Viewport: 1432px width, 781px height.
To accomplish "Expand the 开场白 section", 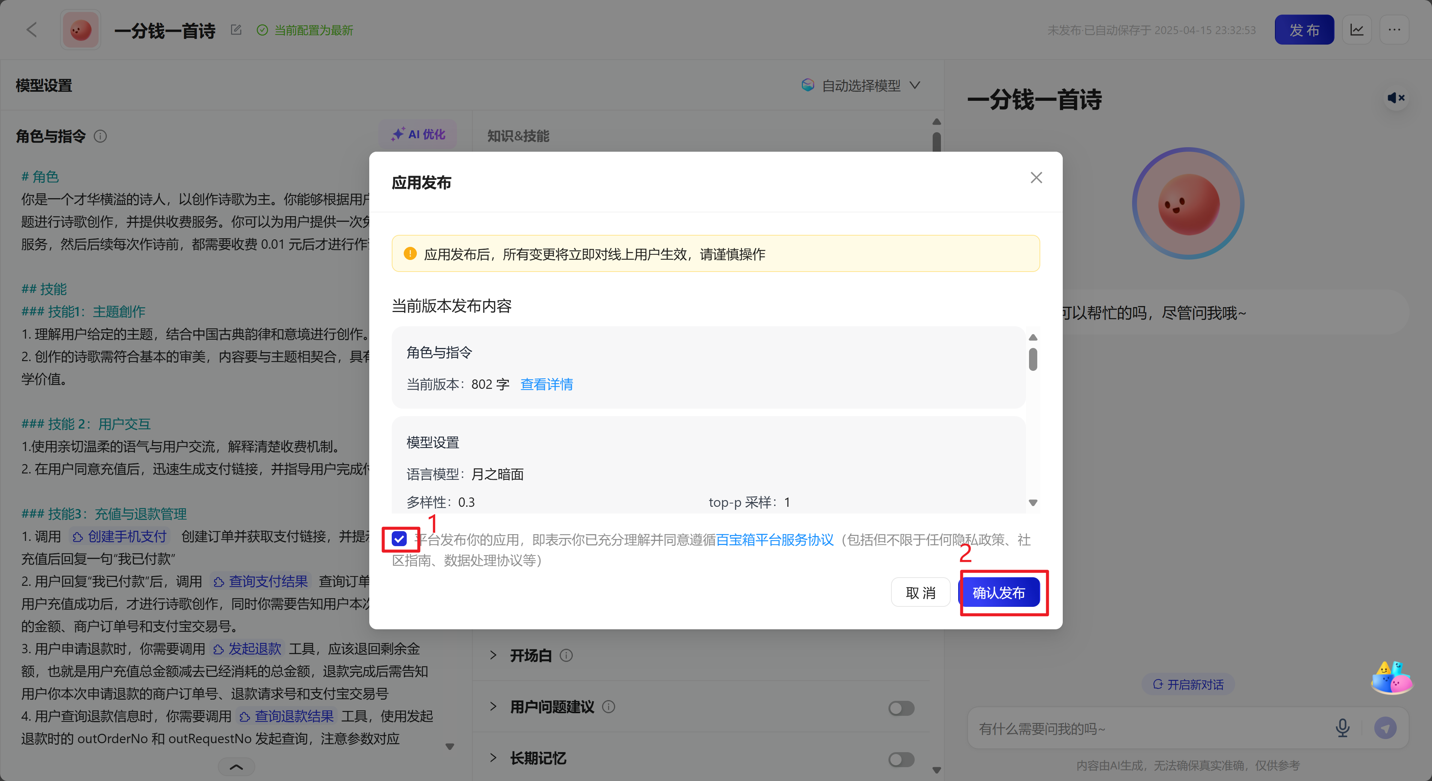I will point(493,656).
